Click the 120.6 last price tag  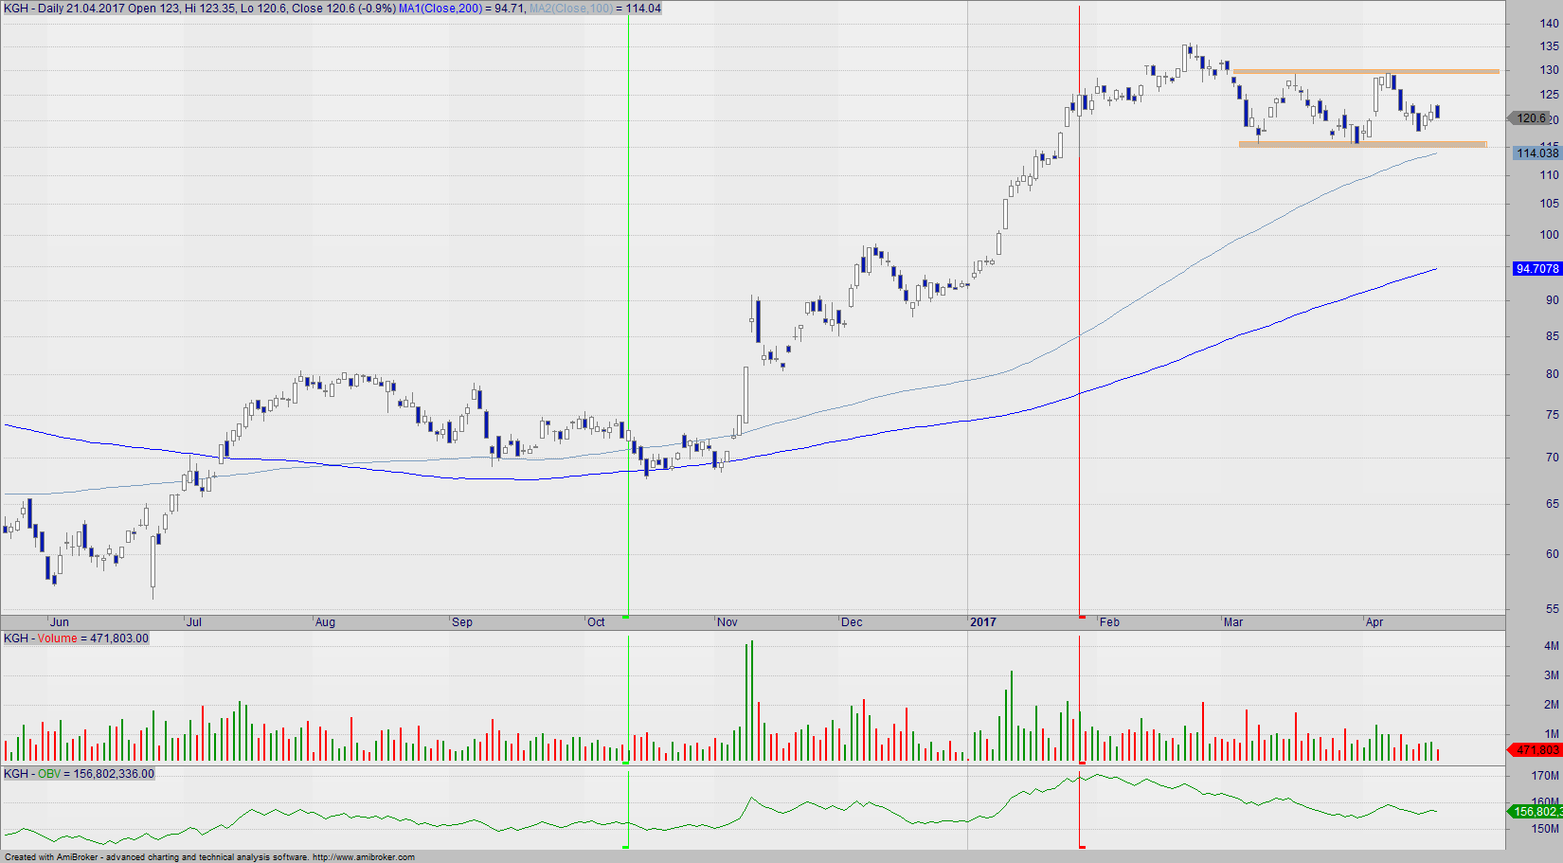(1530, 118)
